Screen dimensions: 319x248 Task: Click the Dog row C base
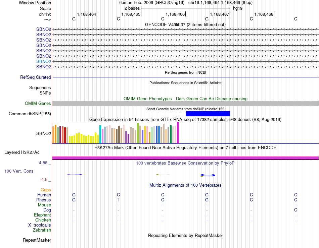coord(295,210)
